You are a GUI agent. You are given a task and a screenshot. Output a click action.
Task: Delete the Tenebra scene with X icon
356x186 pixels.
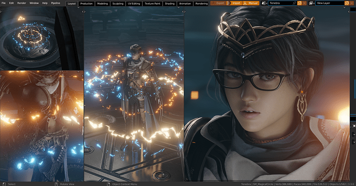coord(304,3)
